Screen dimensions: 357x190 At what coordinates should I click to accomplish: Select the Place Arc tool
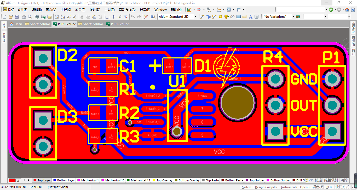point(232,17)
